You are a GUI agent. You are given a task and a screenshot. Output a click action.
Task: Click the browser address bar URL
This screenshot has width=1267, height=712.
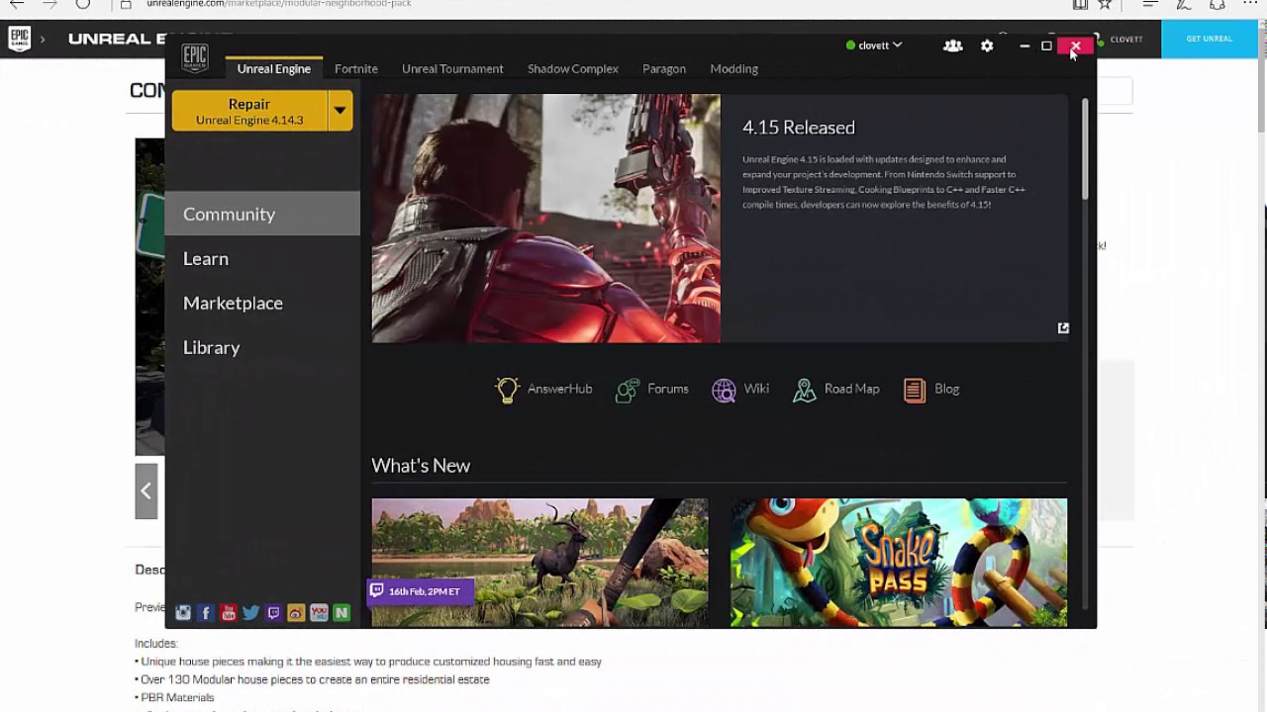[x=279, y=4]
